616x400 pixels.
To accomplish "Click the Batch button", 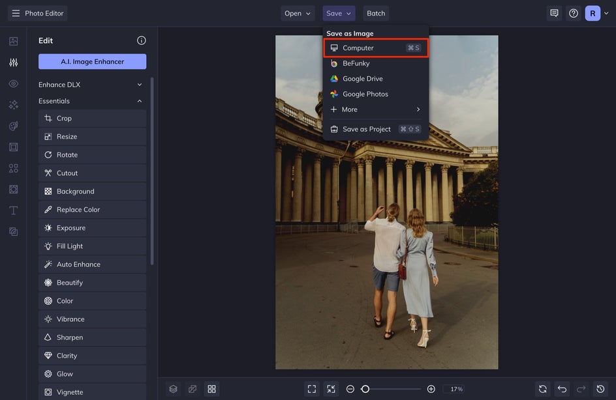I will (376, 13).
